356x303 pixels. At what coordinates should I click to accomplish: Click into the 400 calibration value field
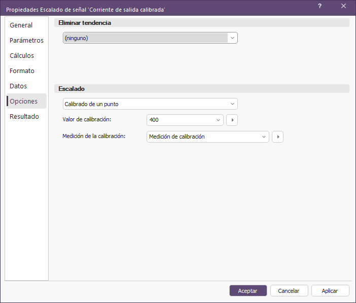coord(180,120)
